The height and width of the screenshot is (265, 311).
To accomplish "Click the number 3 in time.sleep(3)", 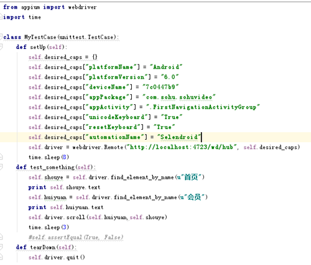I will [x=65, y=227].
